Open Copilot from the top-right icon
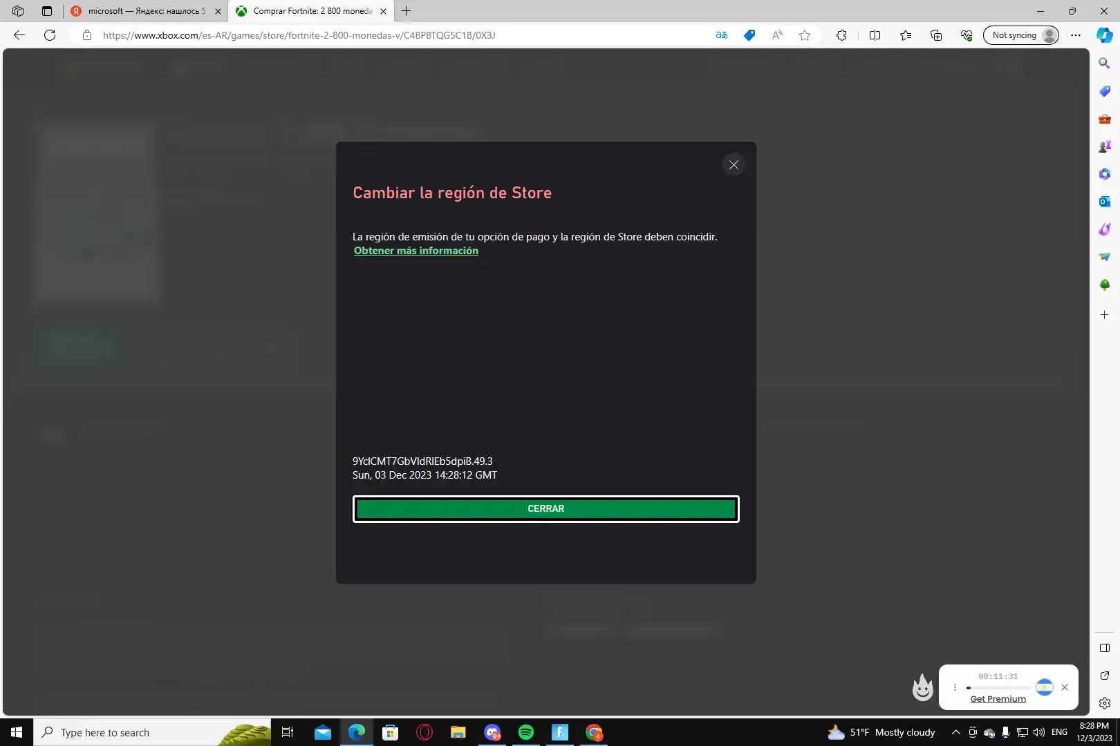This screenshot has width=1120, height=746. point(1105,35)
